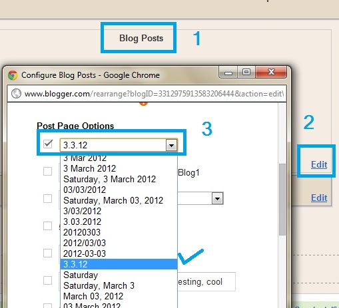Choose 'Saturday, March 3' date format
339x308 pixels.
tap(119, 285)
